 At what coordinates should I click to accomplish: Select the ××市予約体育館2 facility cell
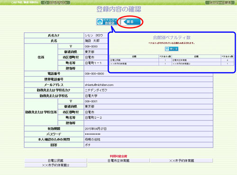click(x=55, y=165)
